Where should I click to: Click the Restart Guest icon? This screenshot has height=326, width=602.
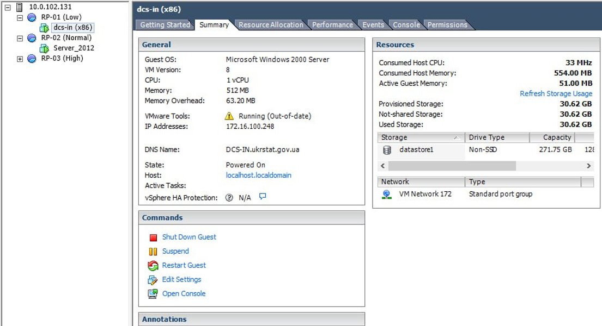tap(153, 266)
